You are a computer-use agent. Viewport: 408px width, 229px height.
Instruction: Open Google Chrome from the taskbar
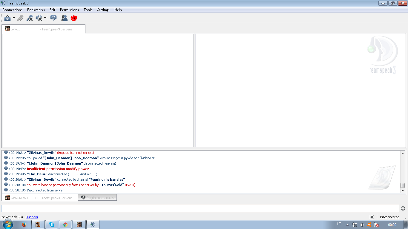65,225
